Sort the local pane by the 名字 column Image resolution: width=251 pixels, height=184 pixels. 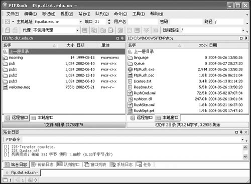point(155,45)
